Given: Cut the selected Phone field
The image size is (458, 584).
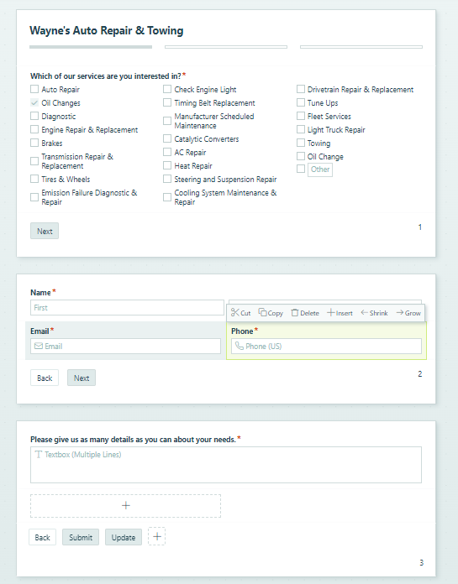Looking at the screenshot, I should point(240,313).
